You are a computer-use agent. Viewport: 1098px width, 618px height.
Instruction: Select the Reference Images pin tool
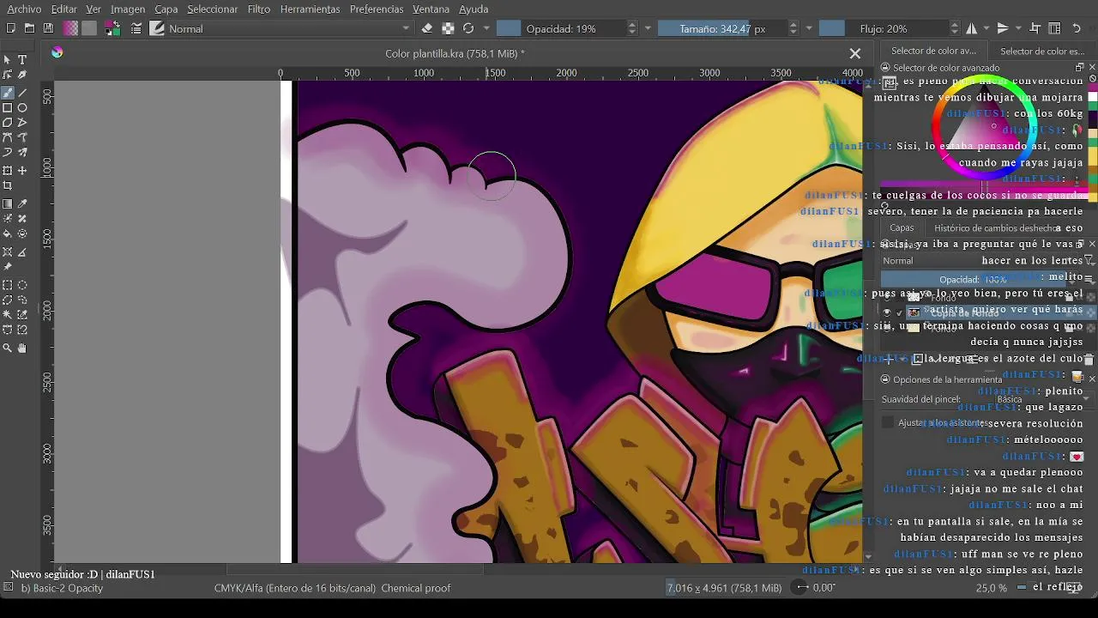(8, 267)
